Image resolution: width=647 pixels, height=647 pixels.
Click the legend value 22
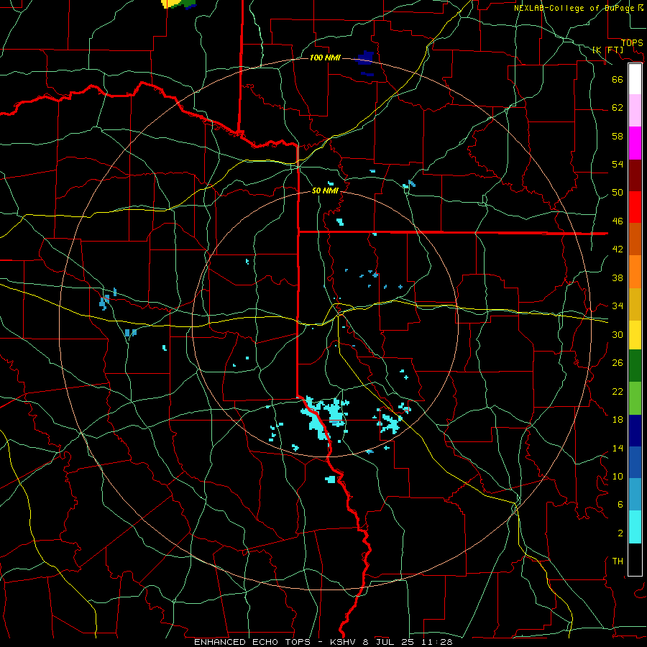618,391
